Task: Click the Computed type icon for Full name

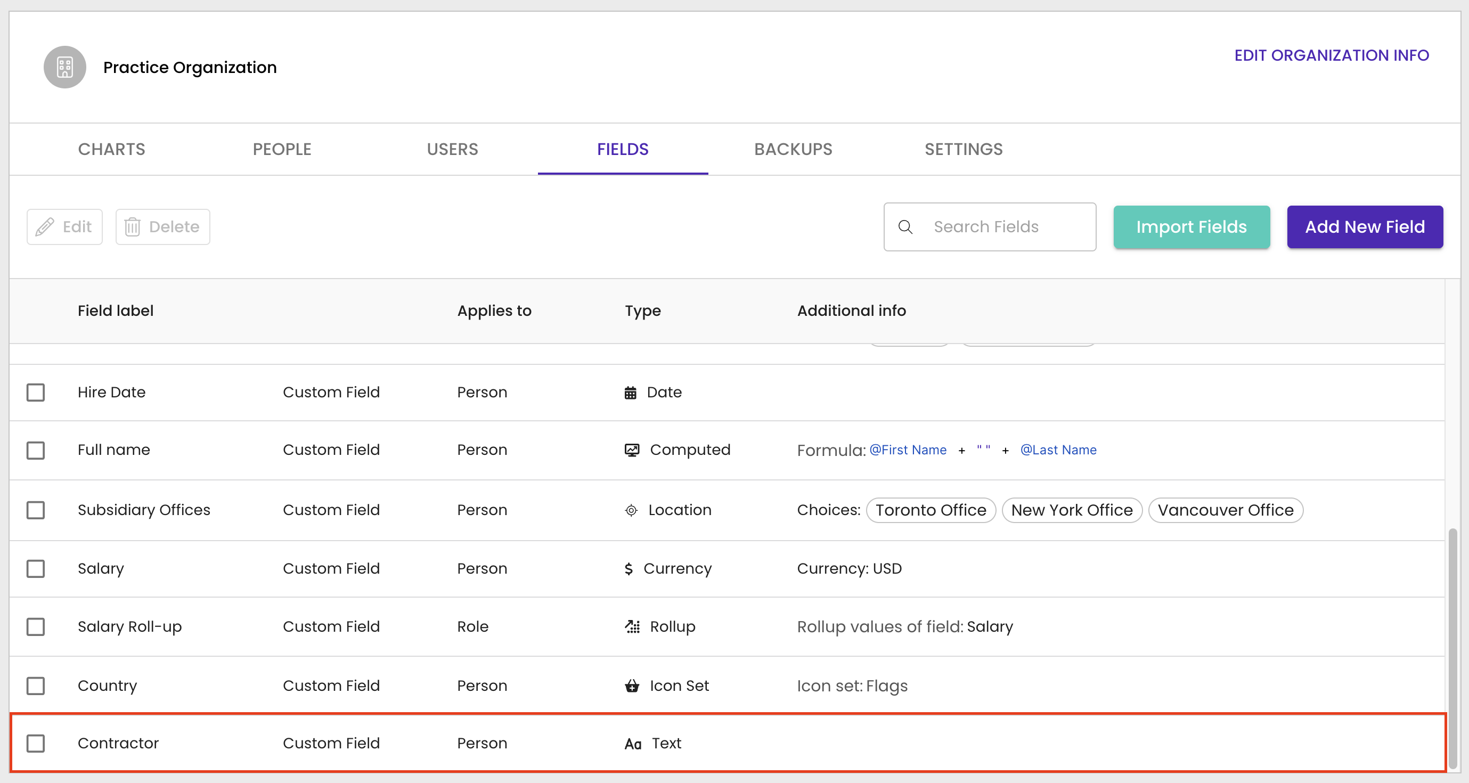Action: coord(631,450)
